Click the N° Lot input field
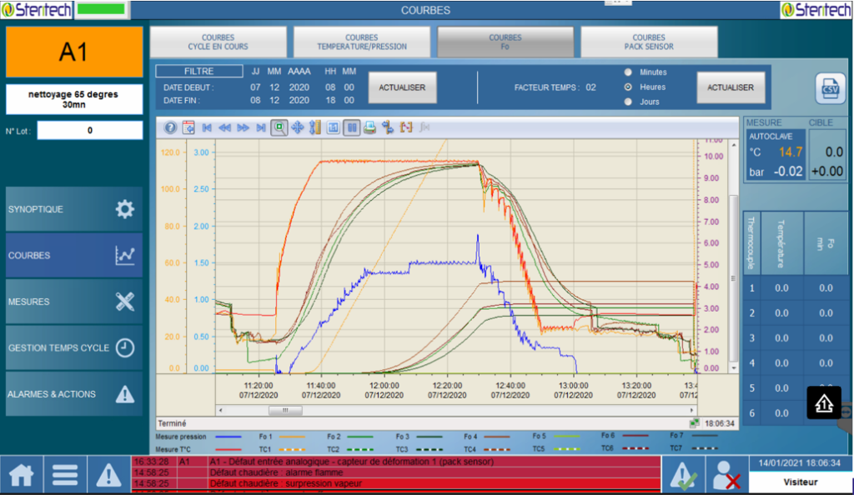The width and height of the screenshot is (854, 495). [89, 131]
